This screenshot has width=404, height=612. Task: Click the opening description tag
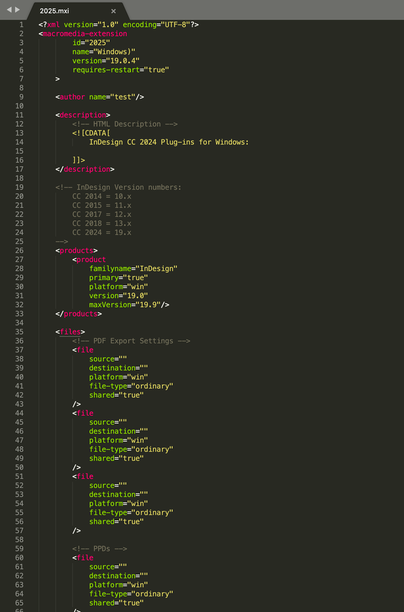tap(83, 115)
